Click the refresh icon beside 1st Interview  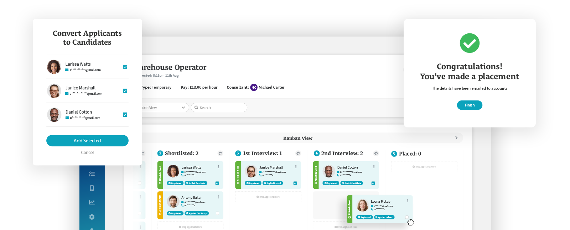pos(298,153)
